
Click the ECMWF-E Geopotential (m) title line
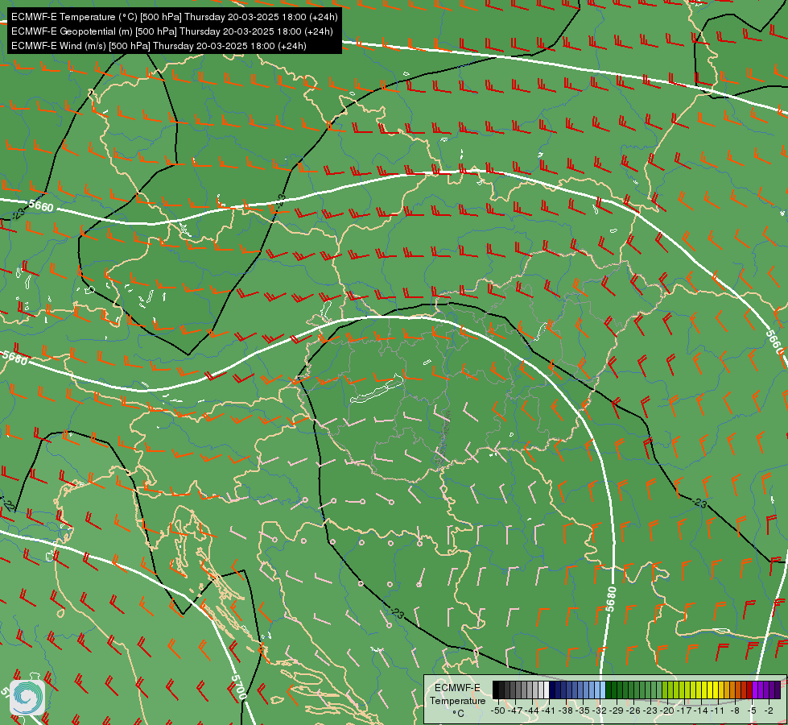coord(172,31)
